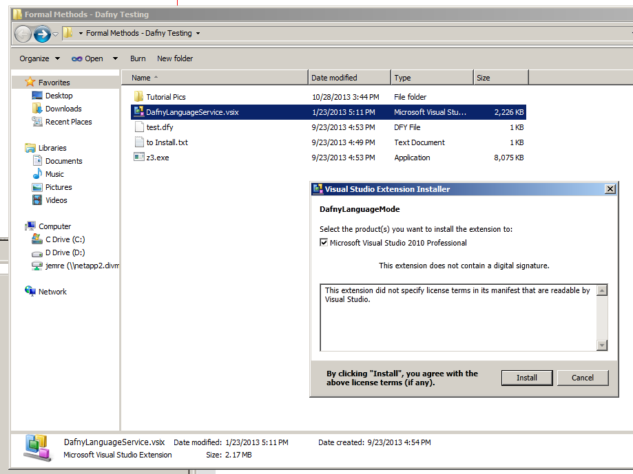Click the Computer label in navigation pane
Screen dimensions: 633x474
[x=55, y=226]
